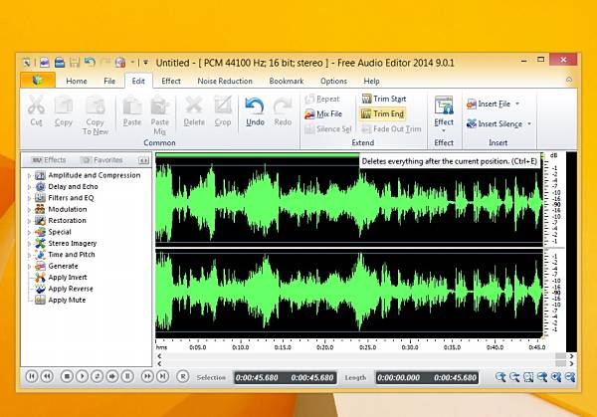Screen dimensions: 597x417
Task: Click the orange application menu button
Action: pos(38,81)
